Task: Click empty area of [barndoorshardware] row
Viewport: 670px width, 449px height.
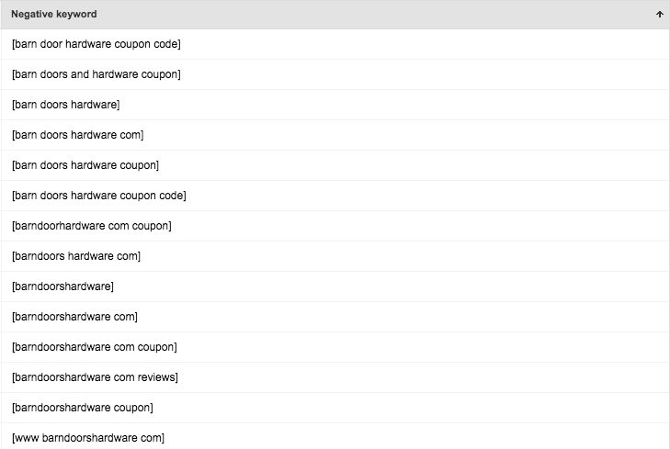Action: coord(384,286)
